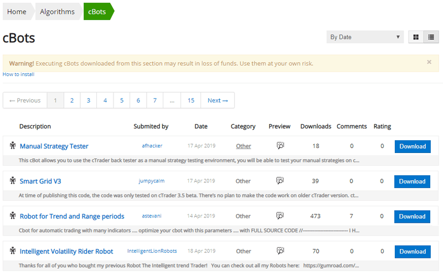Viewport: 443px width, 275px height.
Task: Click download count 70
Action: tap(316, 251)
